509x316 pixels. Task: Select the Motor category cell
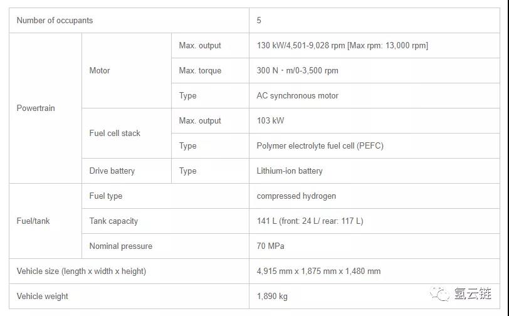[100, 70]
